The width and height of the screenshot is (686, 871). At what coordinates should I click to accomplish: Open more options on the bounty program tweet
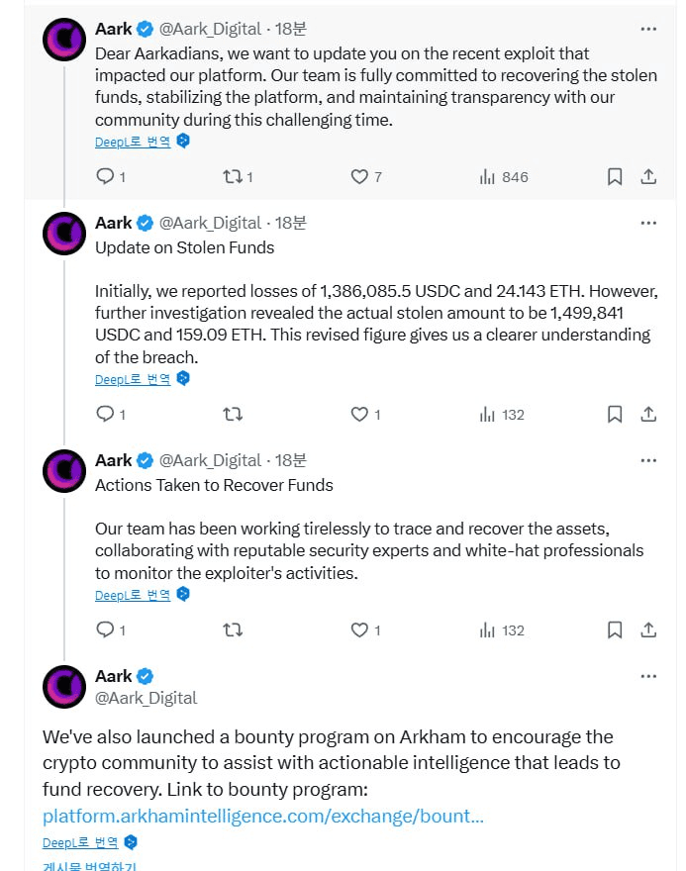click(x=648, y=676)
